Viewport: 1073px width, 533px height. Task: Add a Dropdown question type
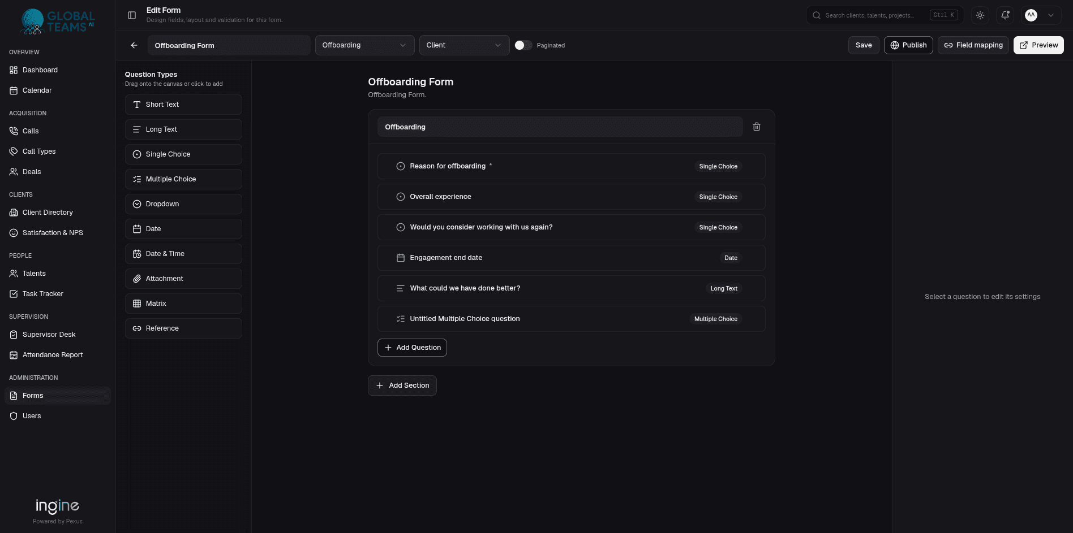pos(183,204)
